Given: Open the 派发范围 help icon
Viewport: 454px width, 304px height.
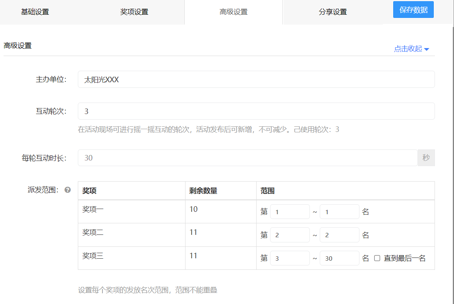Looking at the screenshot, I should click(68, 190).
